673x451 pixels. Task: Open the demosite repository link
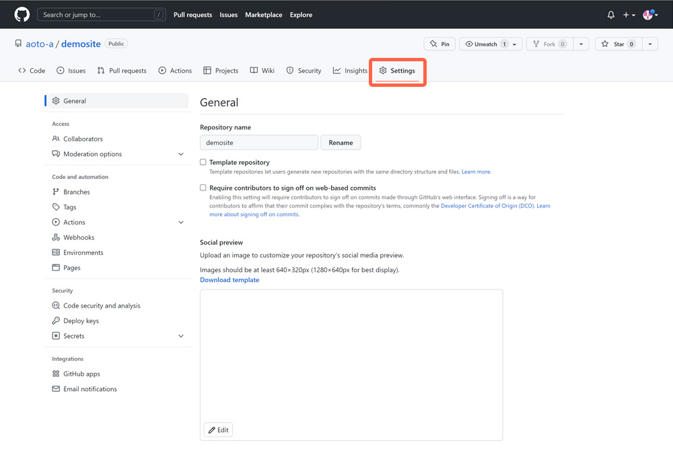point(81,44)
